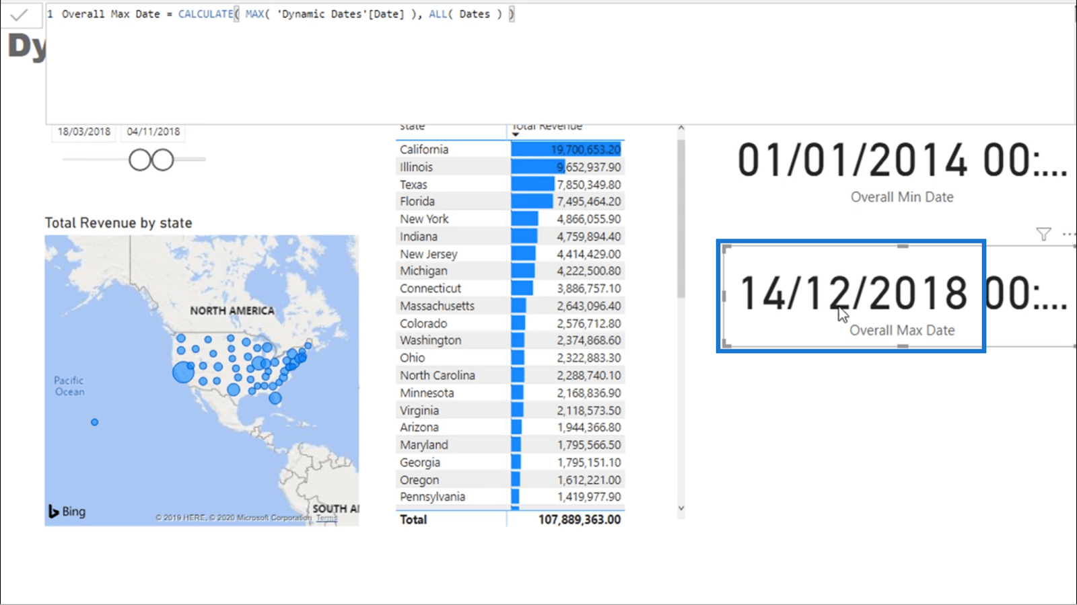1077x605 pixels.
Task: Click the CALCULATE function in the formula
Action: 205,14
